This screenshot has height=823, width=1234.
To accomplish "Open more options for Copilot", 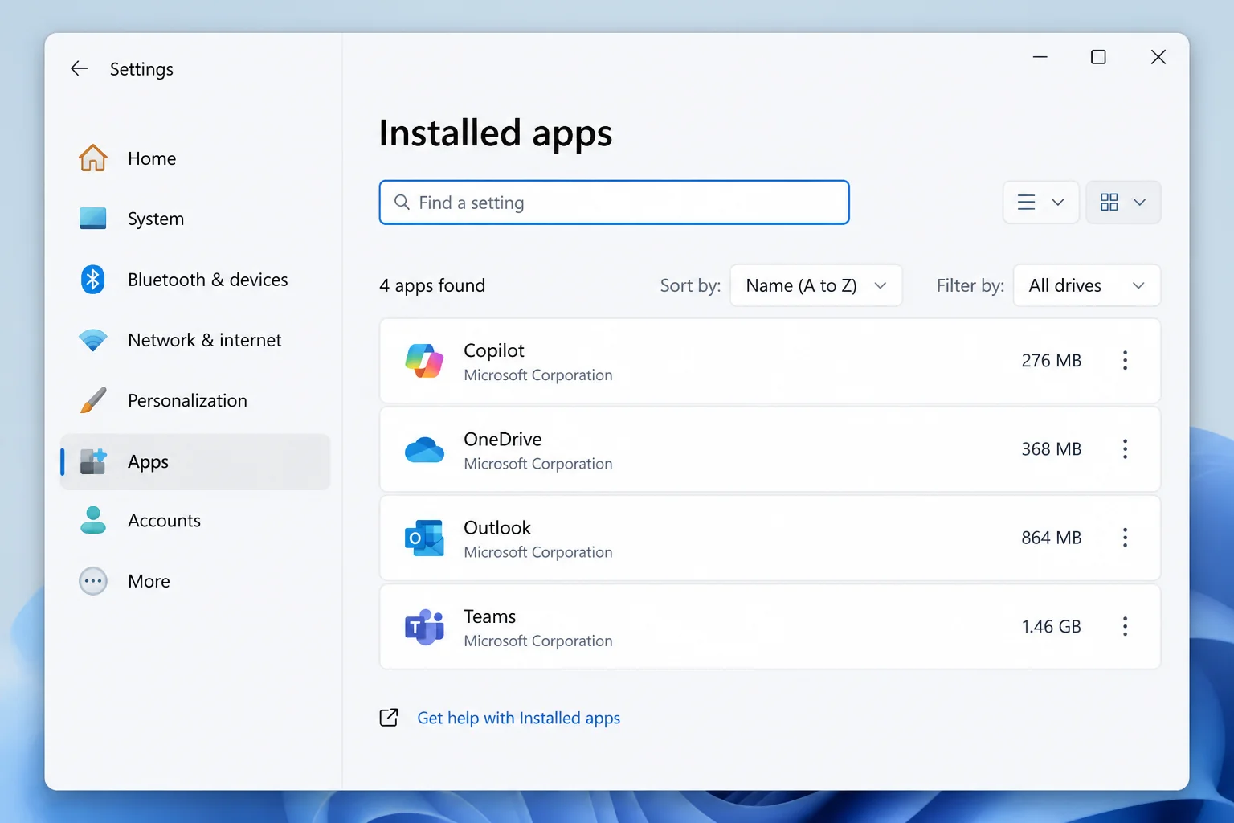I will [x=1125, y=360].
